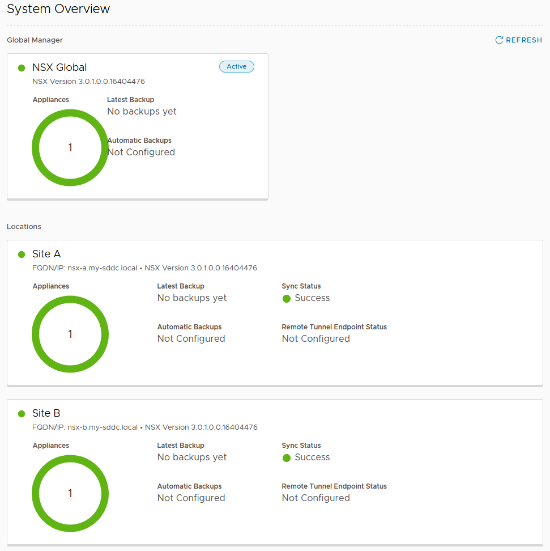The image size is (550, 551).
Task: Click Site B appliances donut chart
Action: coord(70,493)
